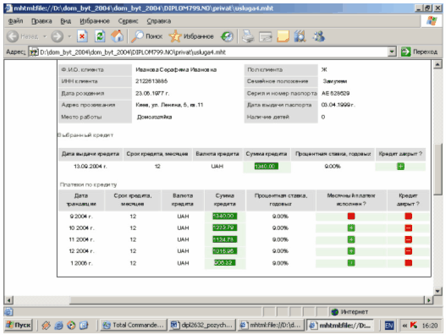446x335 pixels.
Task: Click the highlighted 1340.00 loan amount cell
Action: (x=267, y=167)
